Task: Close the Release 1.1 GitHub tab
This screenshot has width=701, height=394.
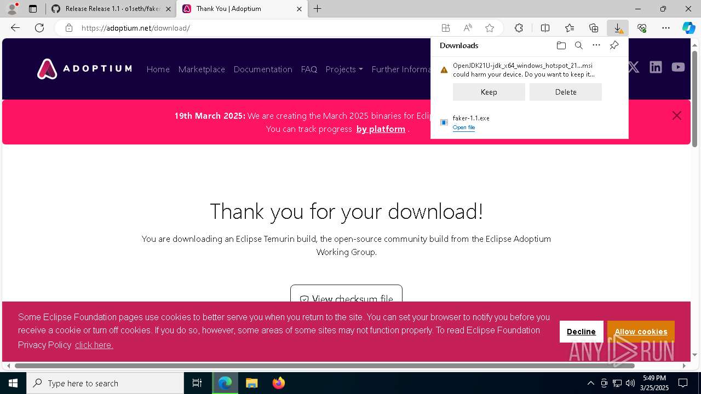Action: (x=168, y=9)
